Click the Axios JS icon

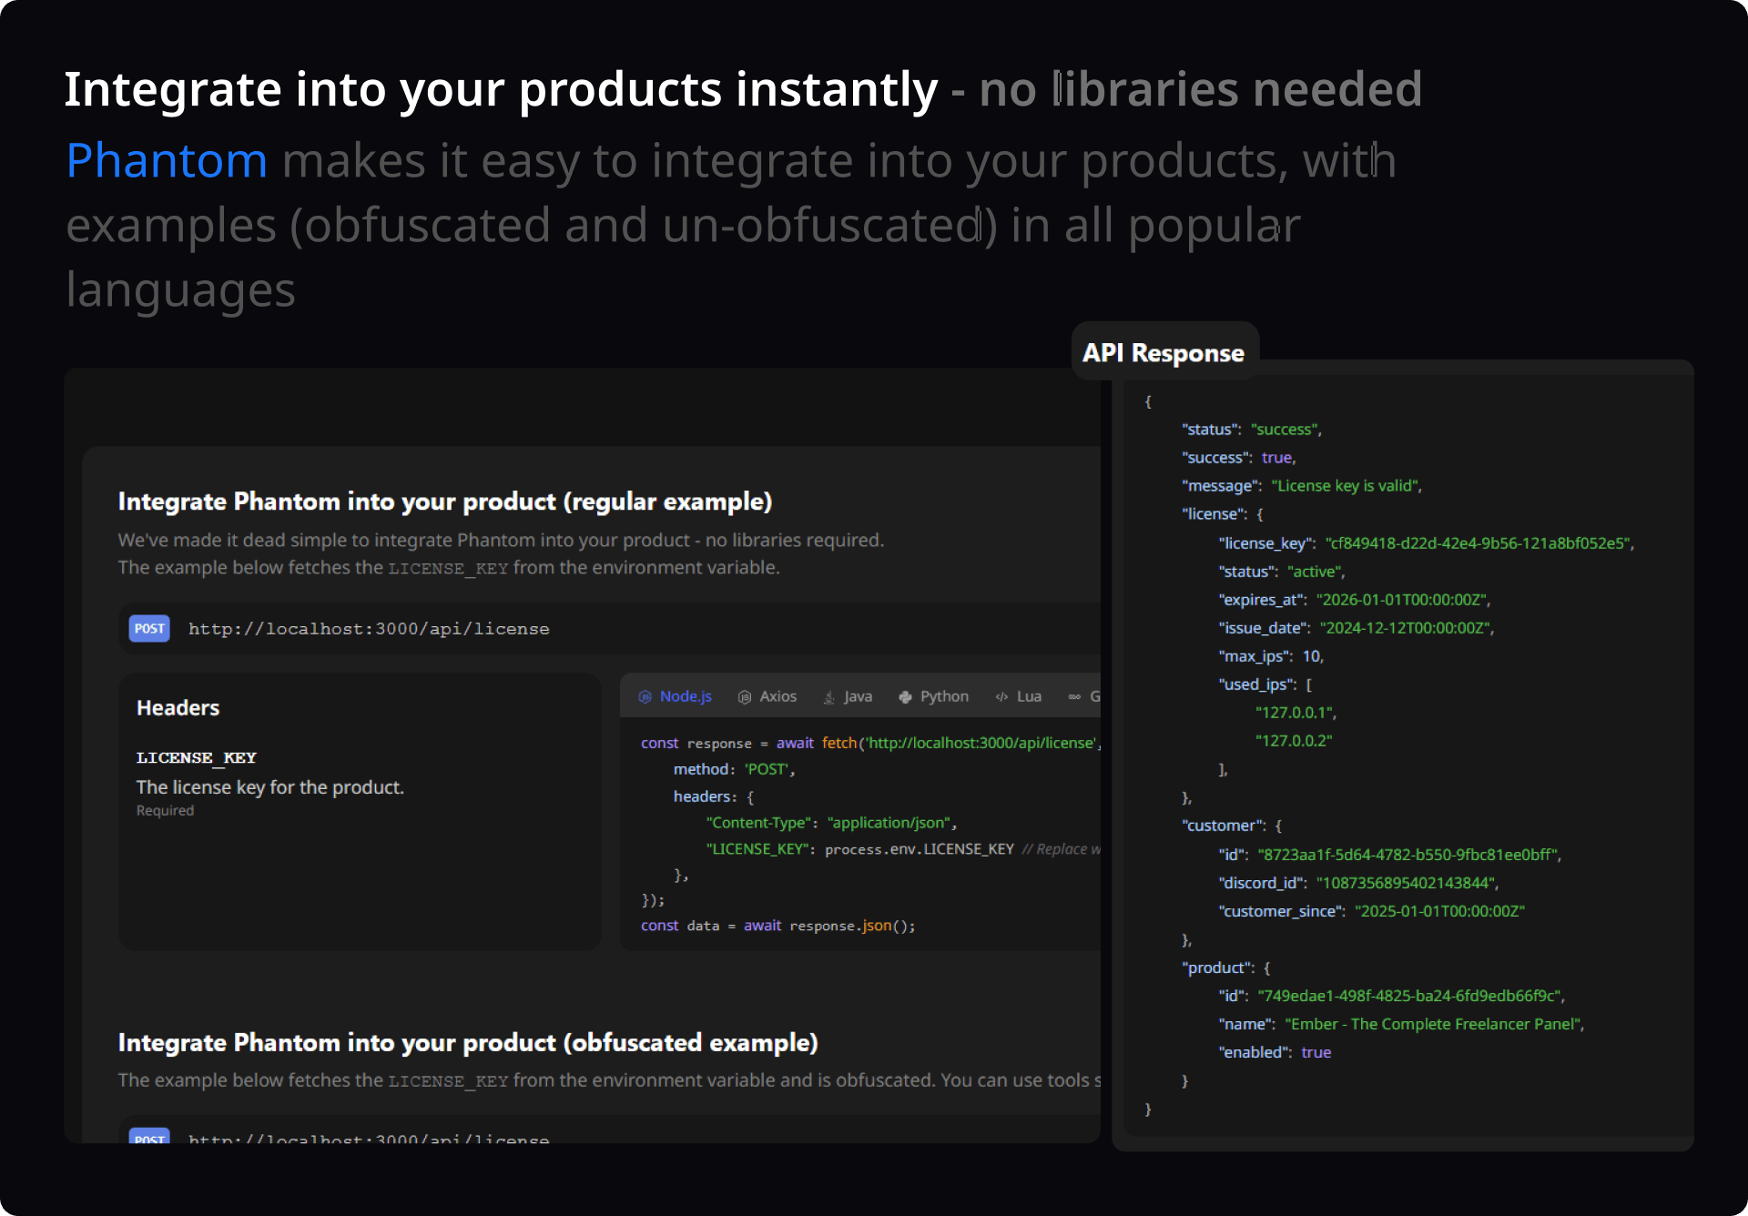point(745,697)
